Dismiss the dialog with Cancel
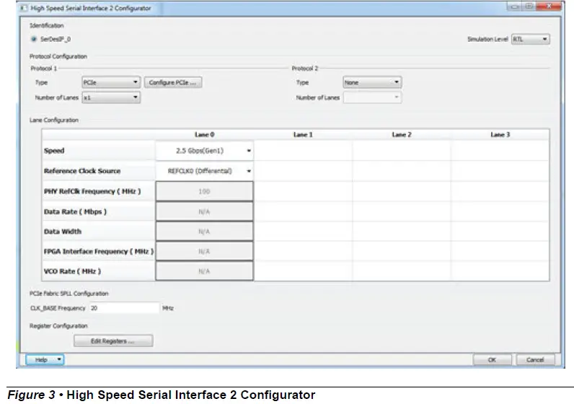The image size is (574, 404). 535,360
